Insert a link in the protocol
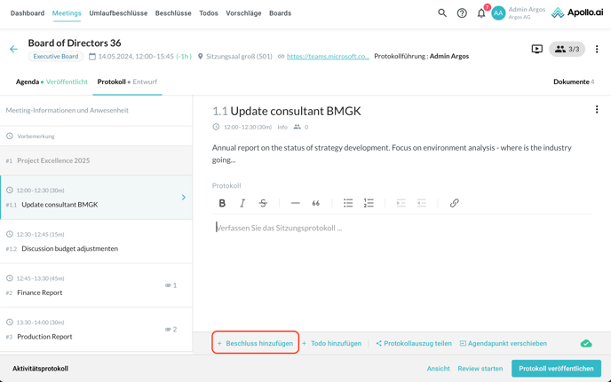This screenshot has height=382, width=611. (x=454, y=203)
